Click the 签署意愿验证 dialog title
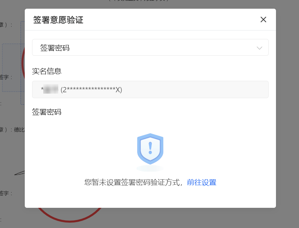299x228 pixels. coord(58,20)
